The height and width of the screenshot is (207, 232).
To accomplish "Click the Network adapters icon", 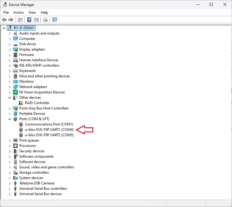I will click(15, 87).
